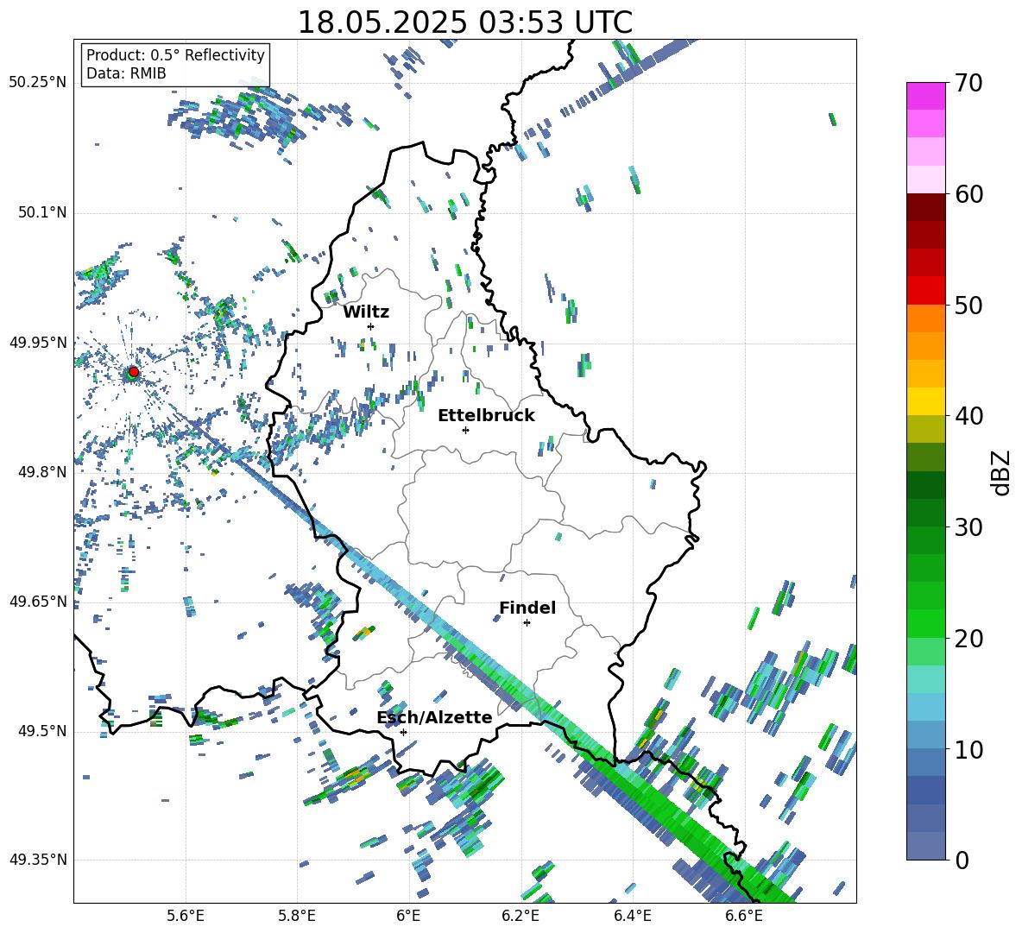Click the 49.35°N latitude label
The width and height of the screenshot is (1022, 933).
(38, 860)
